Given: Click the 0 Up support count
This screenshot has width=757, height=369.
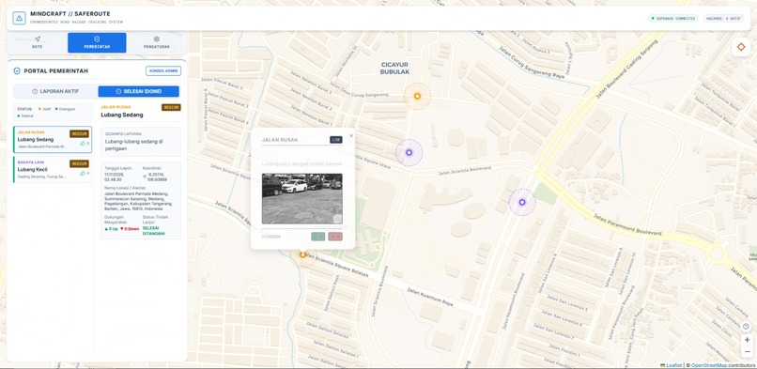Looking at the screenshot, I should pyautogui.click(x=112, y=229).
